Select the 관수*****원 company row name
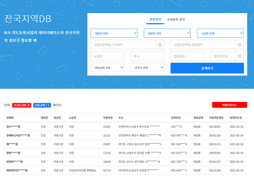 (13, 127)
